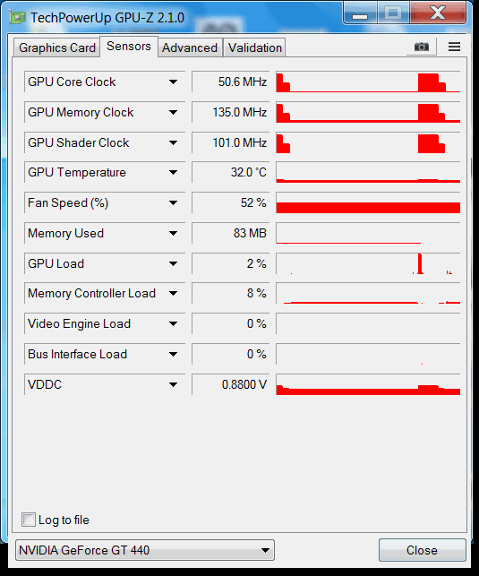Enable the Log to file checkbox
This screenshot has height=576, width=479.
click(29, 520)
